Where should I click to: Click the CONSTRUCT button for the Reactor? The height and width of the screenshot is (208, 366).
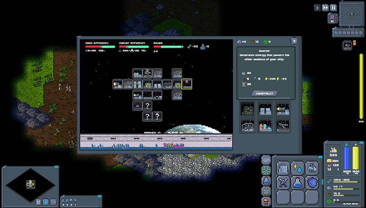265,93
